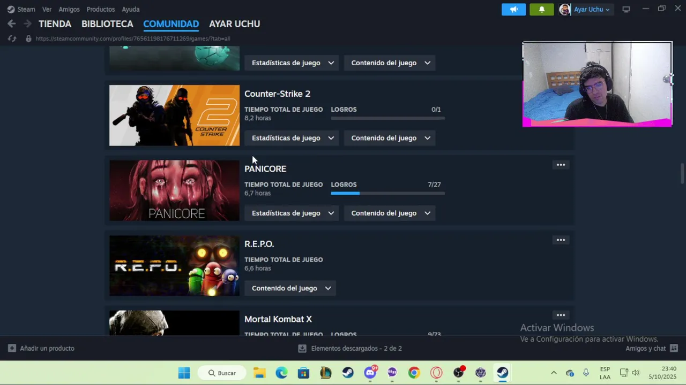Open the Ayar Uchu account dropdown

coord(592,9)
